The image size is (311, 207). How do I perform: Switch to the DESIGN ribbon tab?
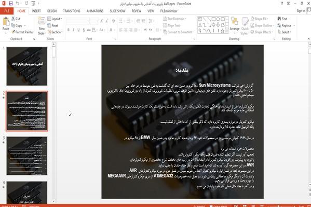click(52, 11)
